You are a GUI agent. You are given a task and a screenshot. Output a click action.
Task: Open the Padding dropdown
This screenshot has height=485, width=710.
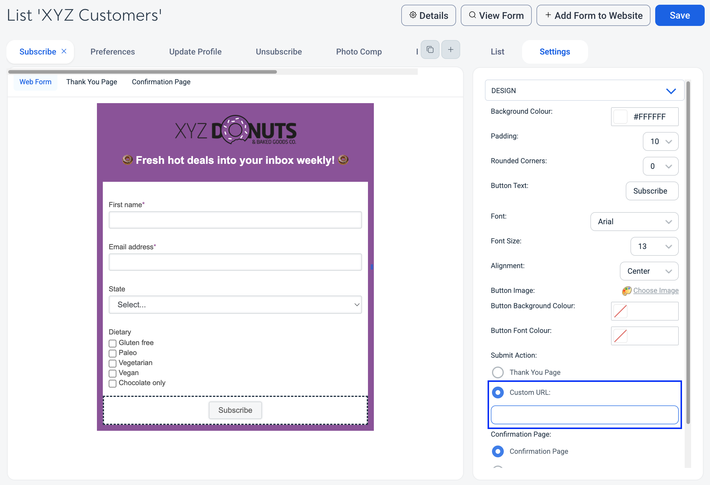click(661, 141)
